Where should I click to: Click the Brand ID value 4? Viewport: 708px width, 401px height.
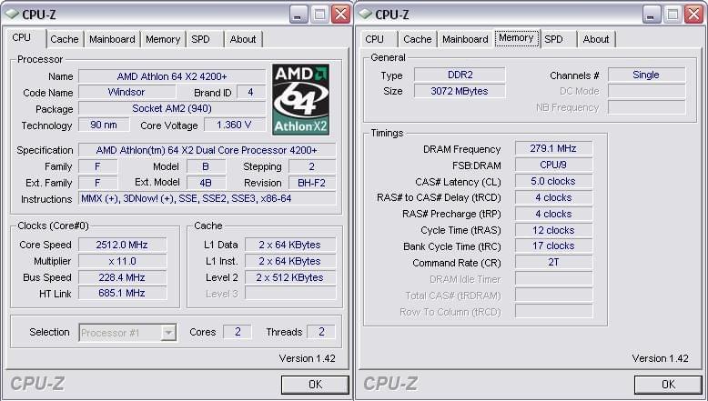point(250,92)
